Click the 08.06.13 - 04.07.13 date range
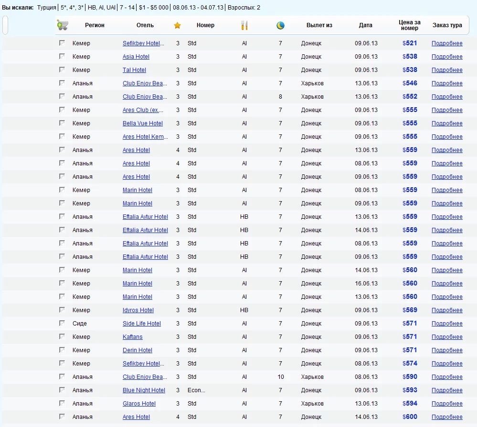 198,8
